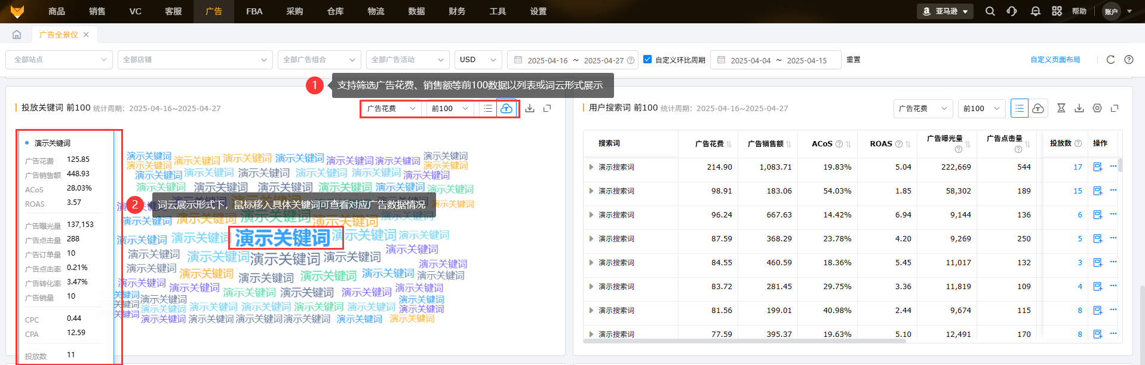This screenshot has width=1145, height=365.
Task: Select the 广告全景仪 tab
Action: click(x=59, y=35)
